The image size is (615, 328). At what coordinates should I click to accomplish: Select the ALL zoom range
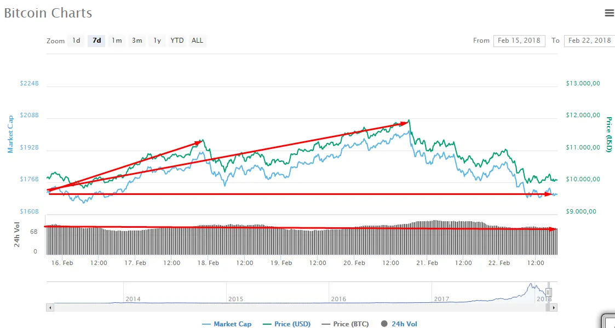[197, 41]
